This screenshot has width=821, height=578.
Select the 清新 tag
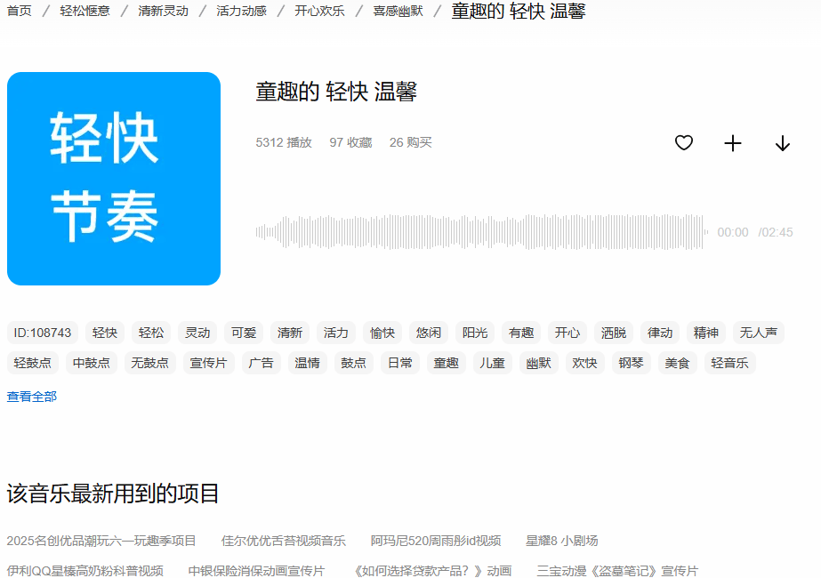click(x=290, y=333)
